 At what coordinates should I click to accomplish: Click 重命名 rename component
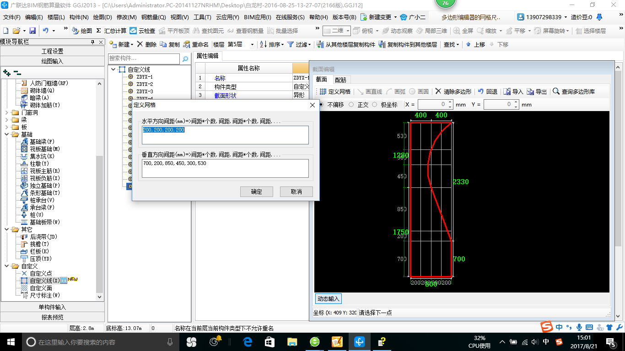tap(196, 44)
